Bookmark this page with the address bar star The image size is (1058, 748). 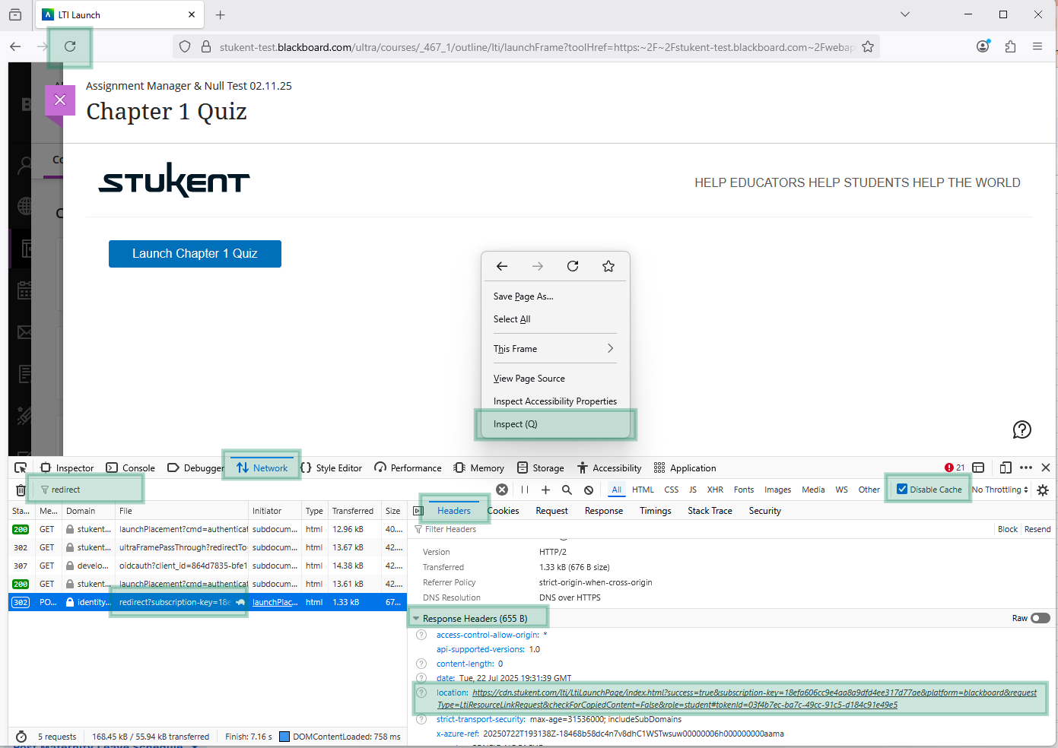tap(868, 47)
